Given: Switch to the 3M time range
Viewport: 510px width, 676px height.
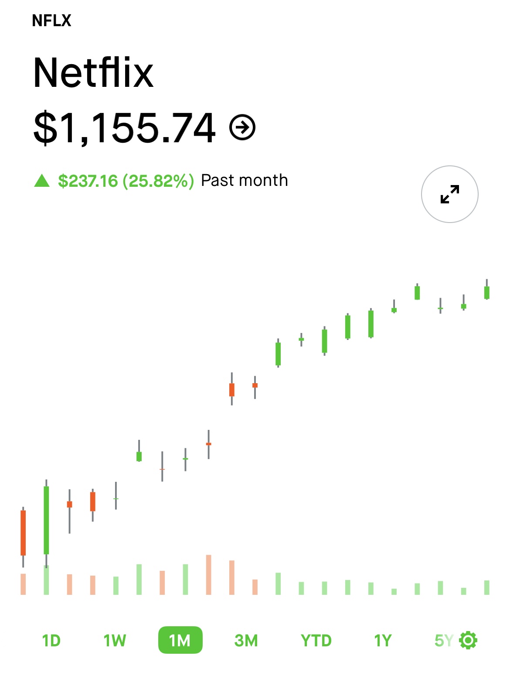Looking at the screenshot, I should (x=246, y=640).
